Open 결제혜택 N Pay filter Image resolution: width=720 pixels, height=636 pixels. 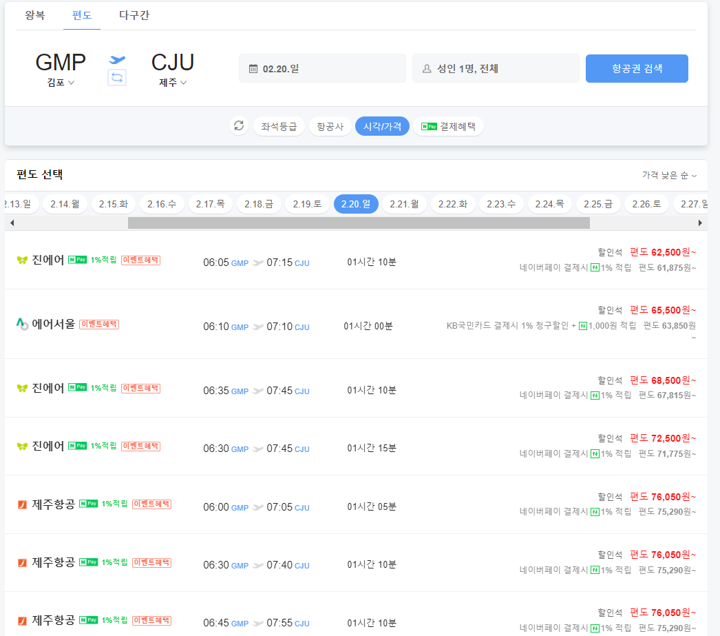pyautogui.click(x=449, y=126)
